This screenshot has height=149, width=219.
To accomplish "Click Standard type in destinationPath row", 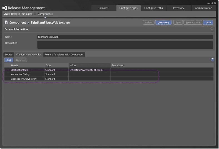I will (50, 70).
